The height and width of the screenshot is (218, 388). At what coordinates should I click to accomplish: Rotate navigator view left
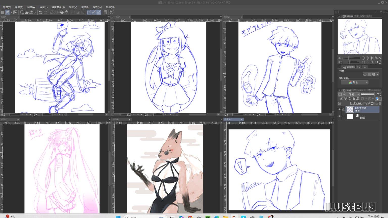pyautogui.click(x=363, y=62)
